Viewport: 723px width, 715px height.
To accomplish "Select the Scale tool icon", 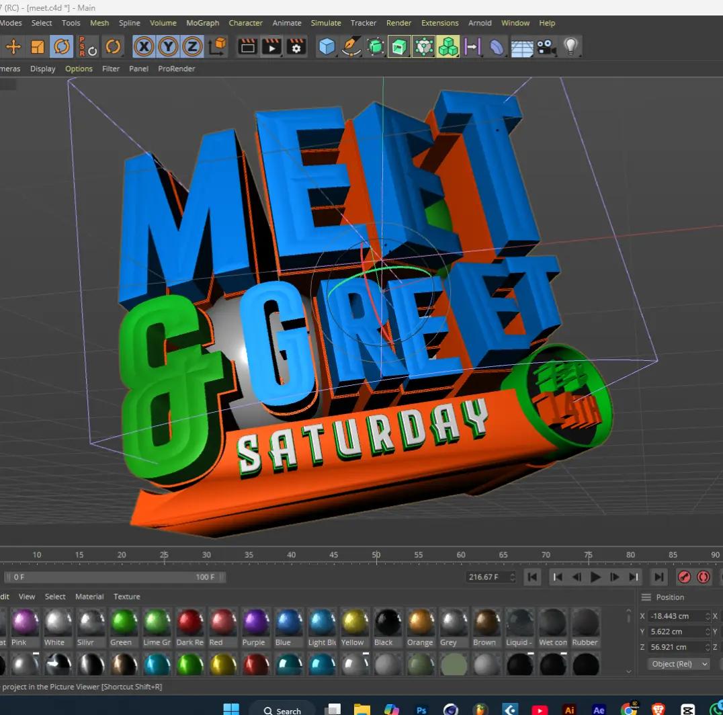I will pyautogui.click(x=38, y=46).
